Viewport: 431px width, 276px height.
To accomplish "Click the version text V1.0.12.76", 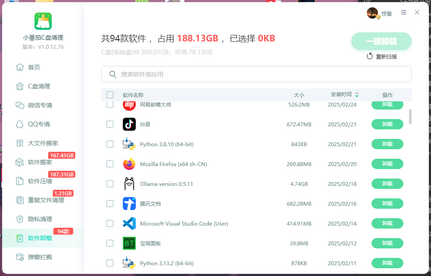I will click(x=51, y=47).
